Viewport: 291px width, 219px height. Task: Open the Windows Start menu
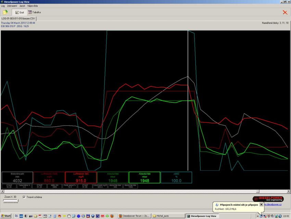tap(6, 216)
